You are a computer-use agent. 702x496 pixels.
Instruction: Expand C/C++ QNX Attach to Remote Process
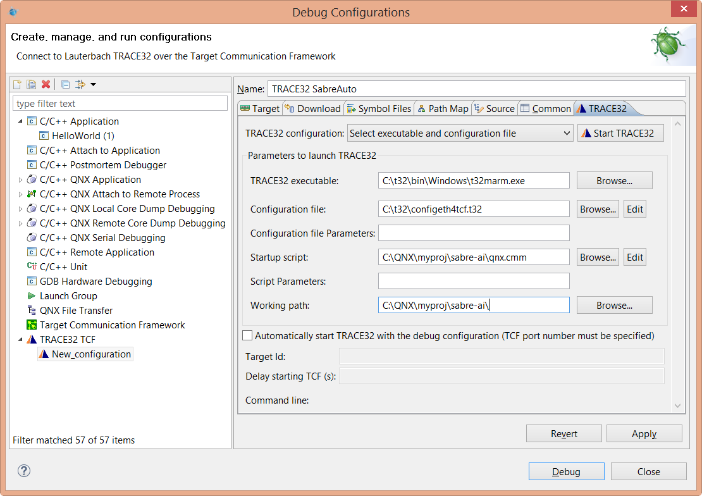point(20,194)
